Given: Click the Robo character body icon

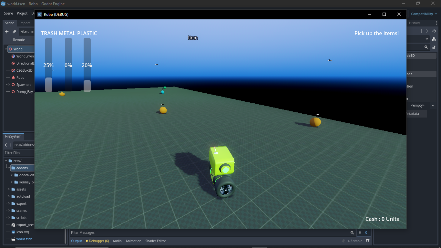Looking at the screenshot, I should tap(13, 77).
